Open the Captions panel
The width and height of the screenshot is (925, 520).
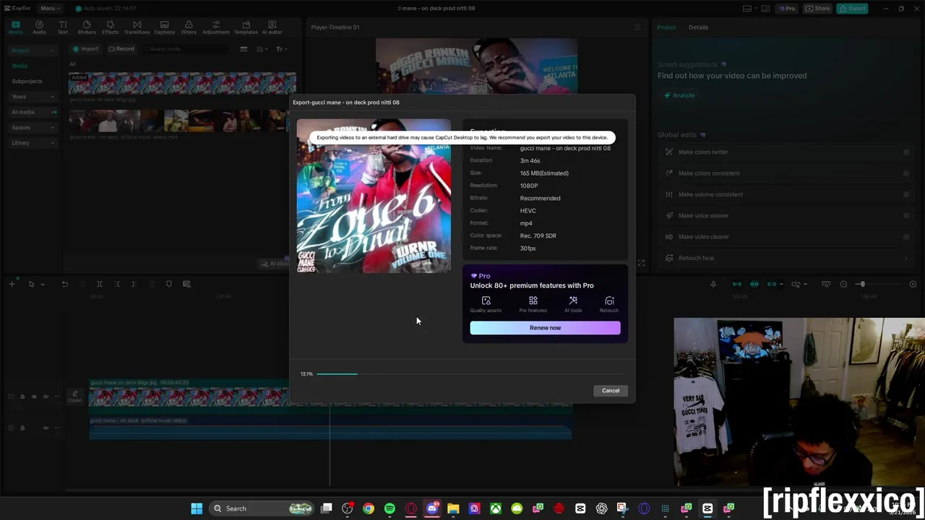[164, 27]
